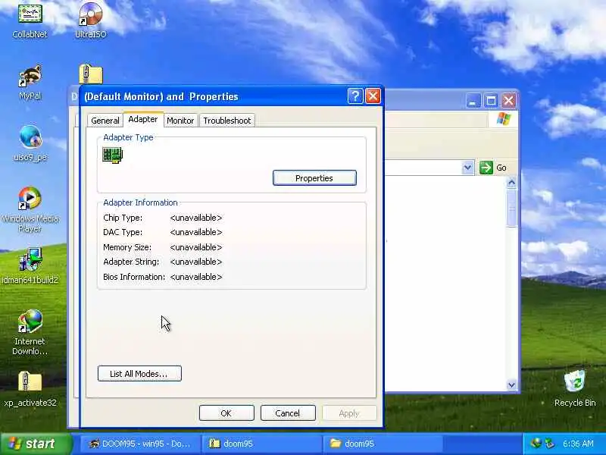Open the CollabNet desktop icon
The width and height of the screenshot is (606, 455).
(30, 20)
